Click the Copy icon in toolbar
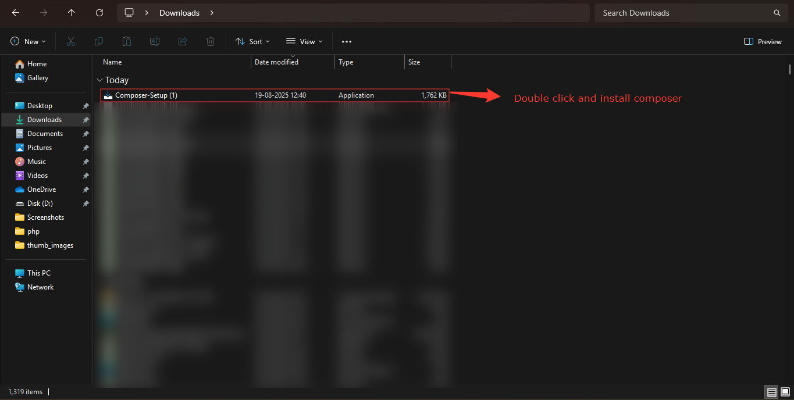The height and width of the screenshot is (400, 794). 99,41
